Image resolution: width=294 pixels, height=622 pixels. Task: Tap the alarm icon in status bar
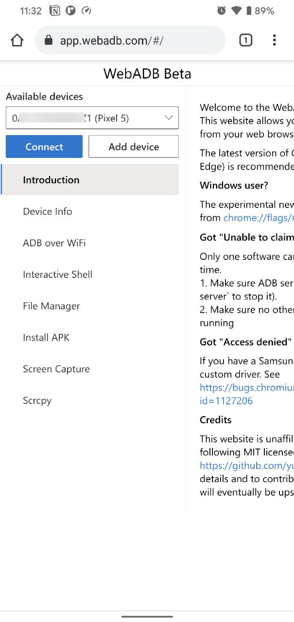(222, 11)
